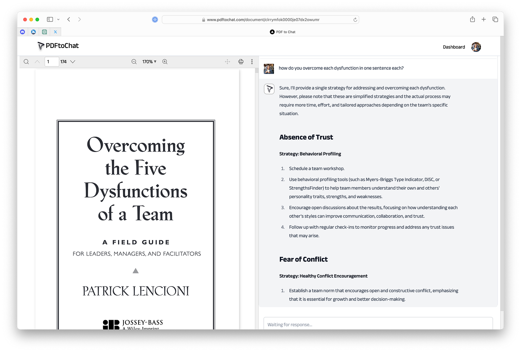The image size is (521, 352).
Task: Select the text Strategy: Behavioral Profiling
Action: click(310, 154)
